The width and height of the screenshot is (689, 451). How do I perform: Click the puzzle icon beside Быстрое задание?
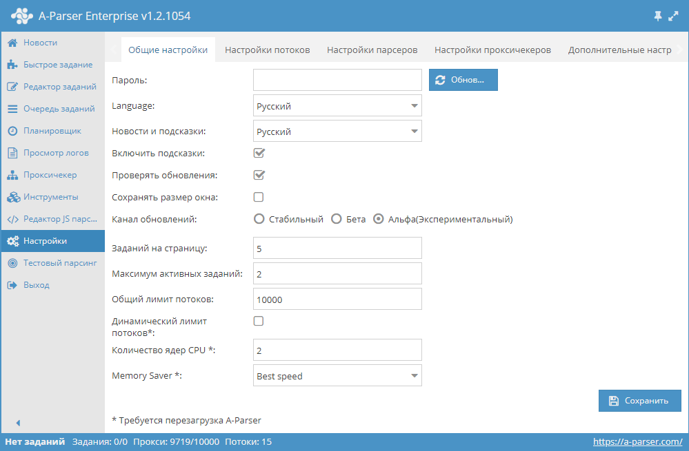pos(12,65)
